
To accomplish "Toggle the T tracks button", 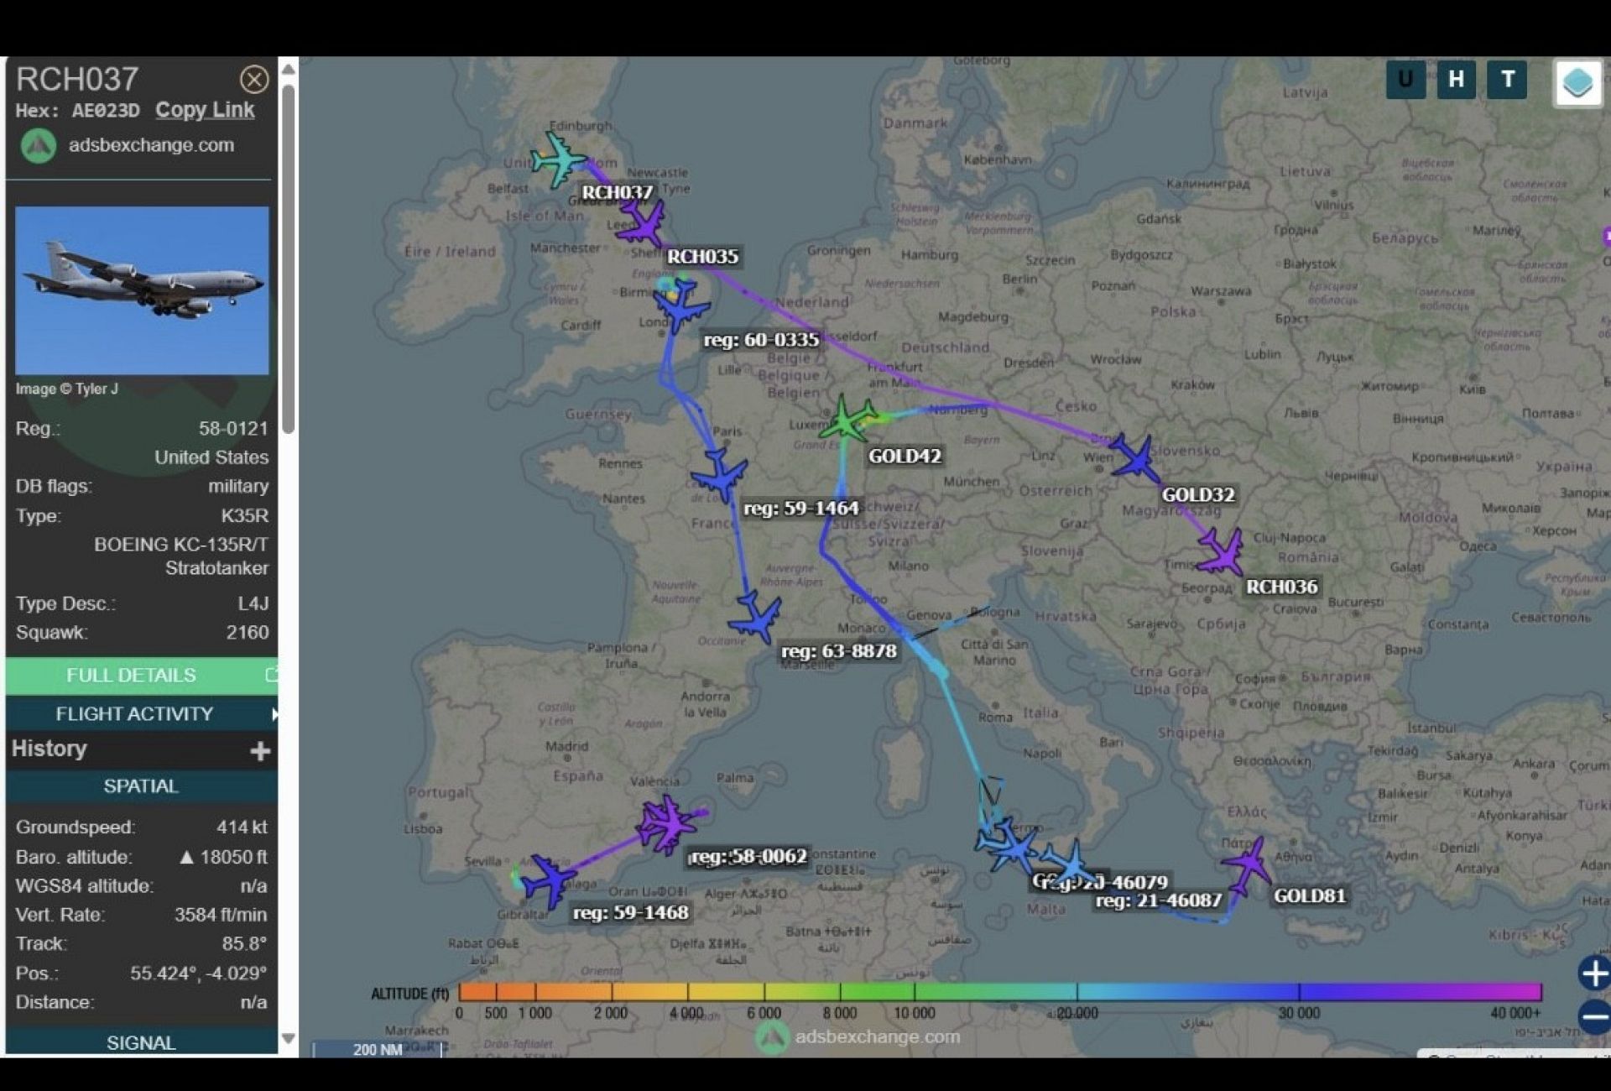I will (1507, 80).
